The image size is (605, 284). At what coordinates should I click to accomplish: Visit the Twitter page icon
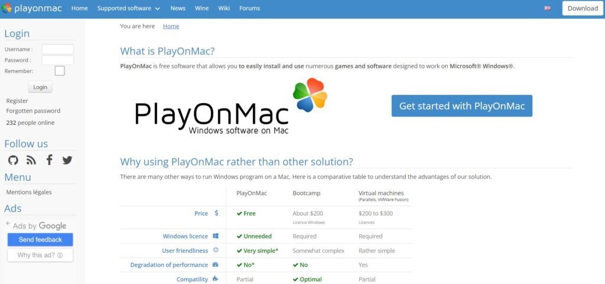[x=67, y=160]
